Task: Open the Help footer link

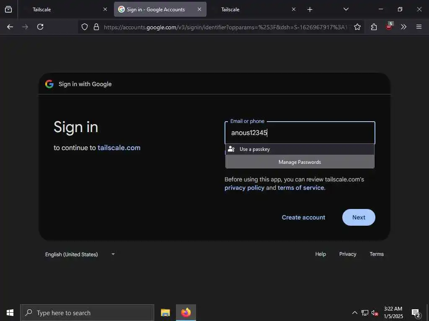Action: click(320, 254)
